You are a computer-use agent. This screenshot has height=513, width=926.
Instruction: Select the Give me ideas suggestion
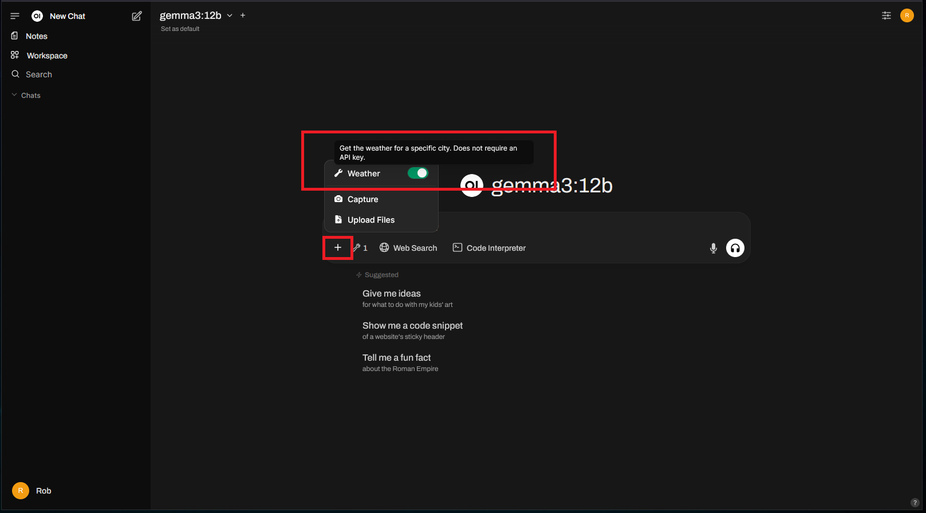(407, 298)
